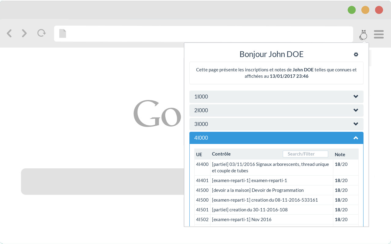This screenshot has width=391, height=244.
Task: Click the 4I501 UE cell
Action: [x=202, y=210]
